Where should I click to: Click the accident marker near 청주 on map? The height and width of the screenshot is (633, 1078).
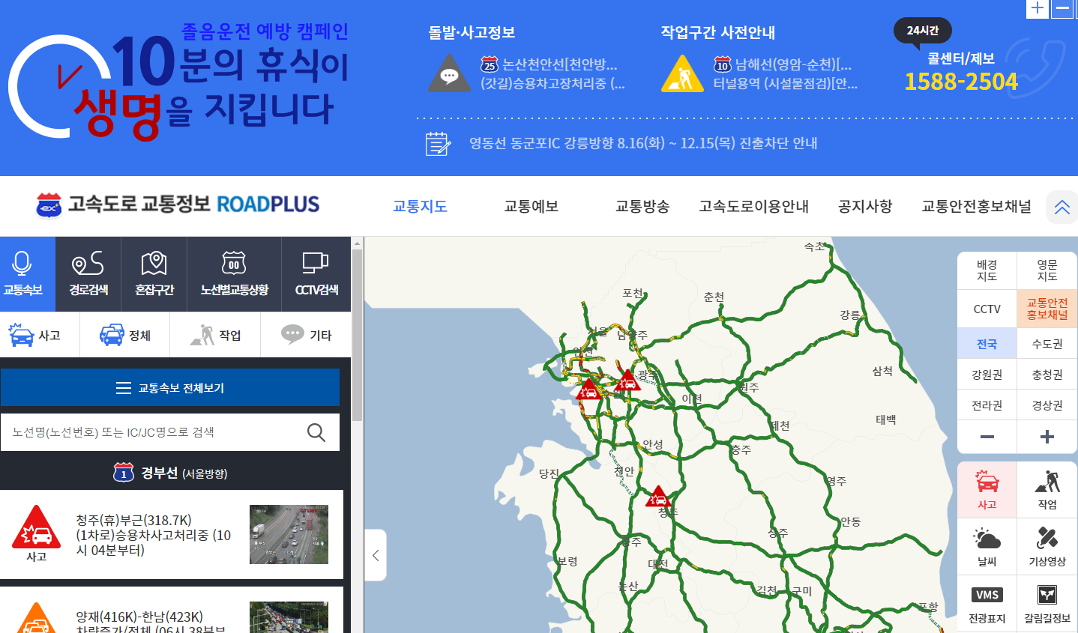[658, 497]
